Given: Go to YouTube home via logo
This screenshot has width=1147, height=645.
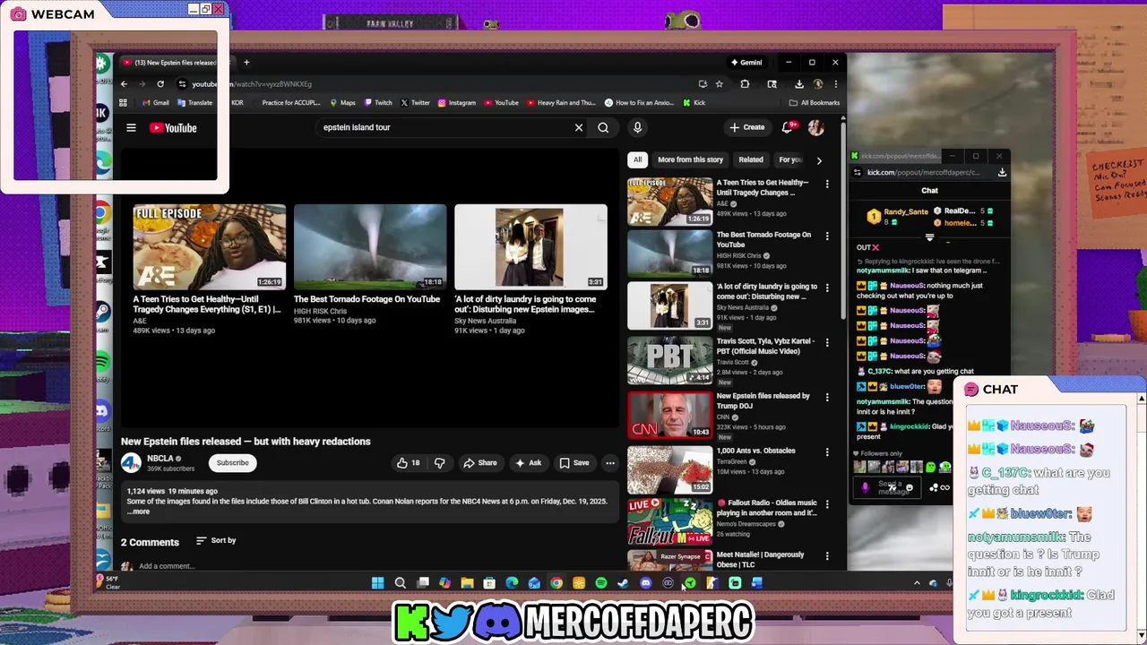Looking at the screenshot, I should coord(173,128).
